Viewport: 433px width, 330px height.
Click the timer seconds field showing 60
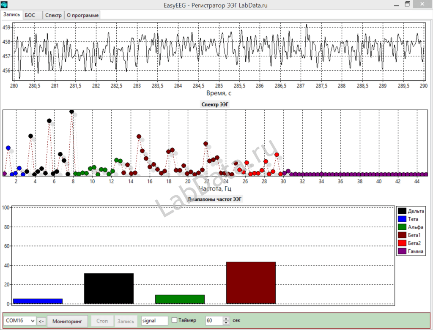point(214,321)
